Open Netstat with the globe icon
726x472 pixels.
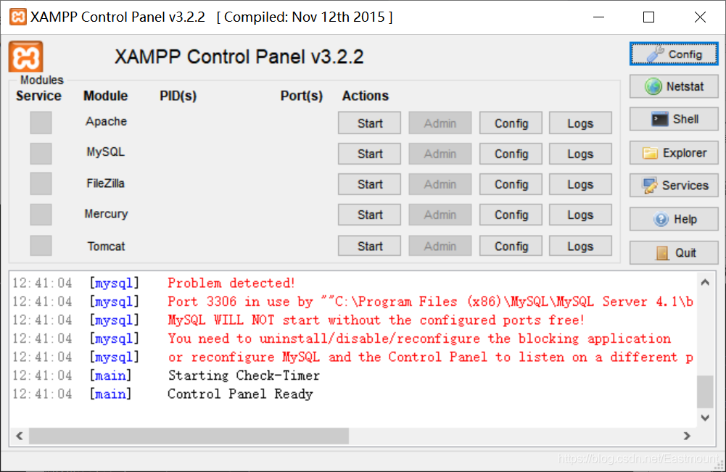(674, 86)
